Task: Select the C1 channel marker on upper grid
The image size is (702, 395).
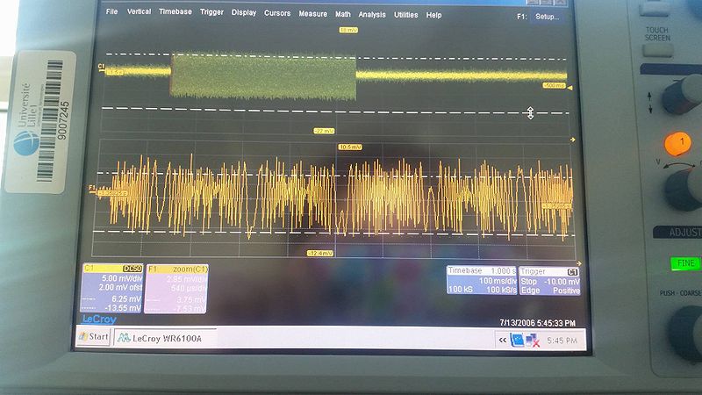Action: click(x=102, y=67)
